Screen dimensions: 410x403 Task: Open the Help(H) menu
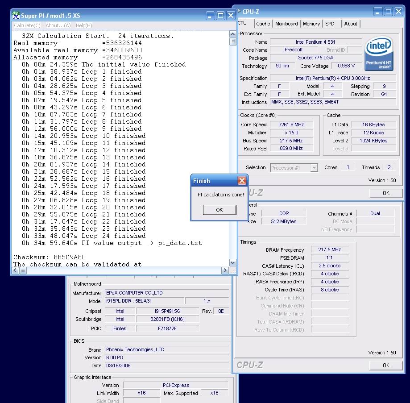84,25
